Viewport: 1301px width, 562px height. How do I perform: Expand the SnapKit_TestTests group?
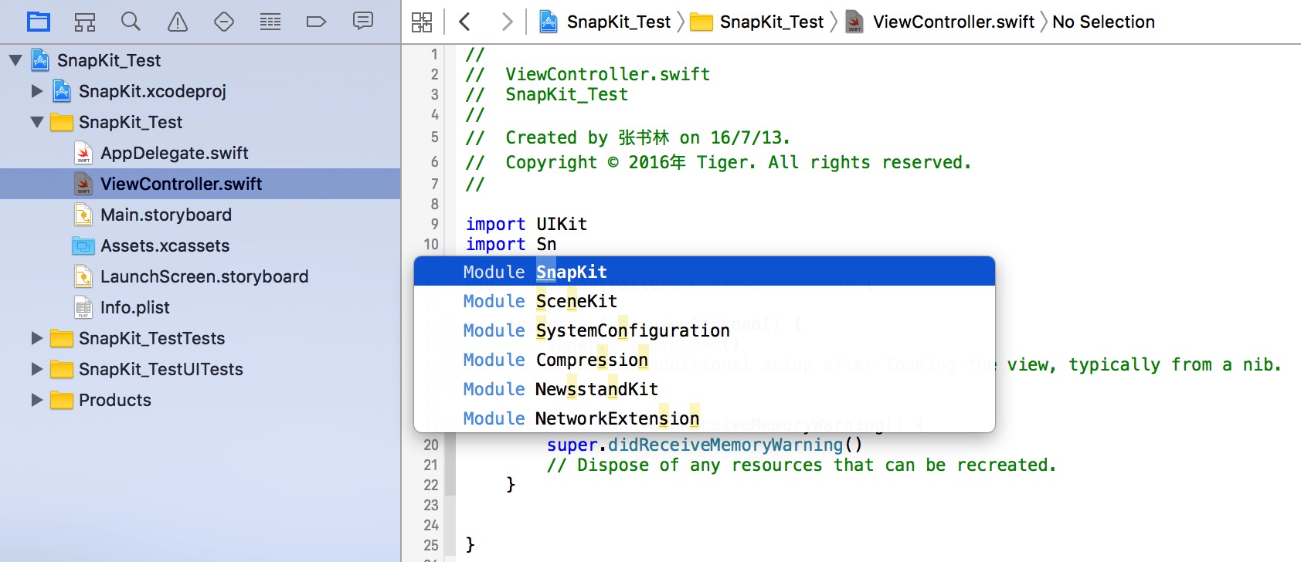point(37,338)
